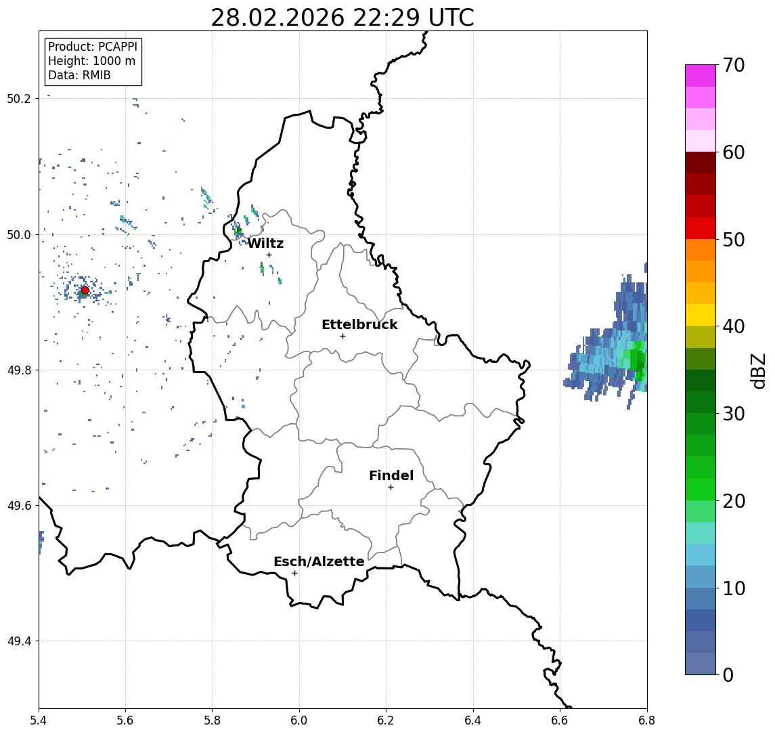Click the magenta top swatch of colorbar

[701, 76]
